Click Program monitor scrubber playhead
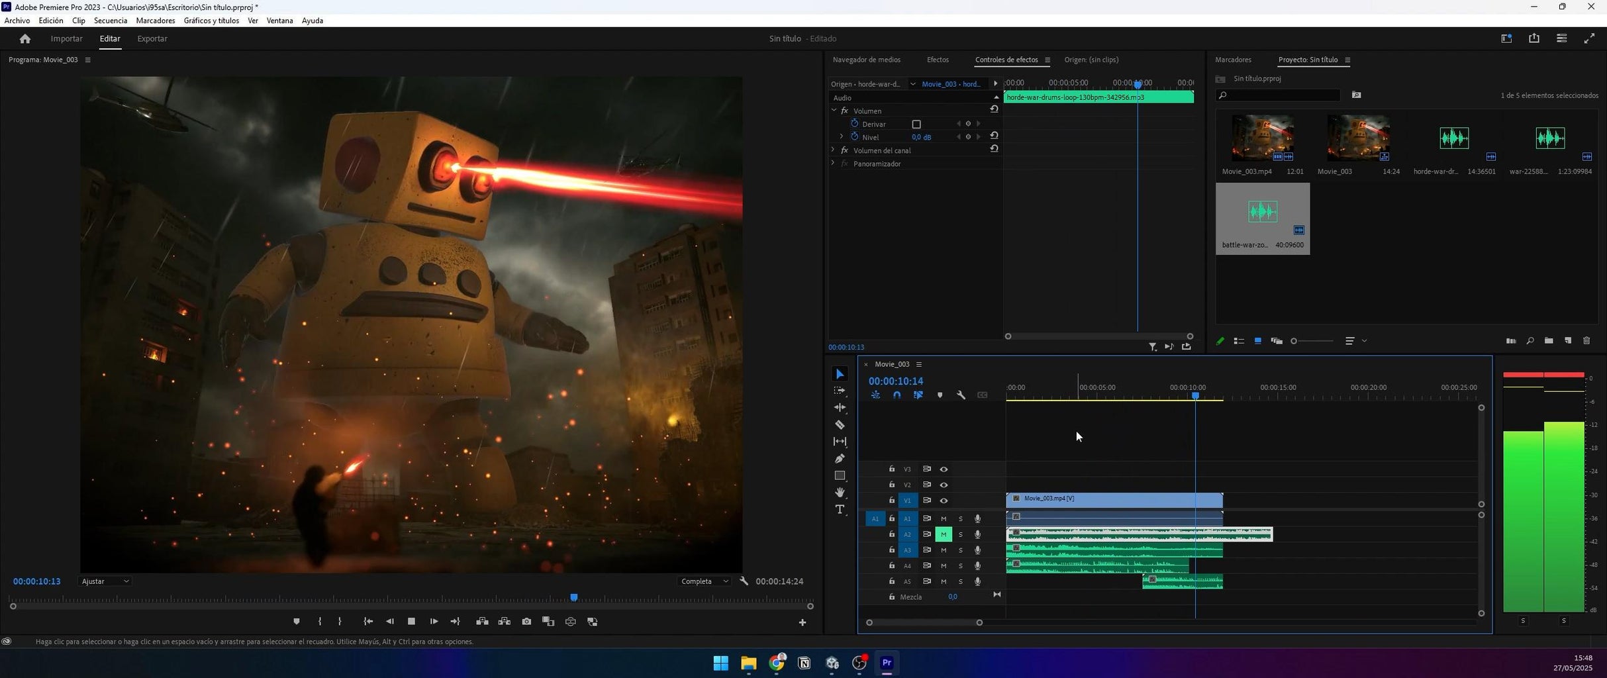The height and width of the screenshot is (678, 1607). (574, 598)
